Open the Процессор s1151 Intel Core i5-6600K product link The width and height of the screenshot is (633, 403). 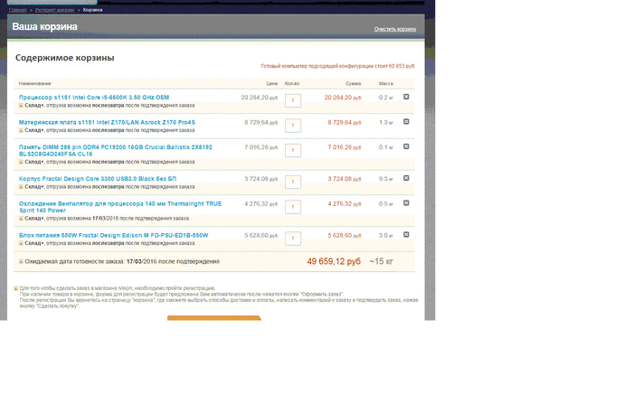[94, 98]
